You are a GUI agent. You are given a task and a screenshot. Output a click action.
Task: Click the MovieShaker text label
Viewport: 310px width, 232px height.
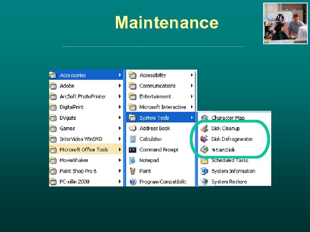(x=74, y=160)
